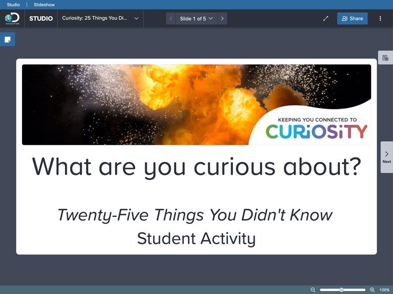The height and width of the screenshot is (294, 393).
Task: Open the three-dot more options menu
Action: click(380, 18)
